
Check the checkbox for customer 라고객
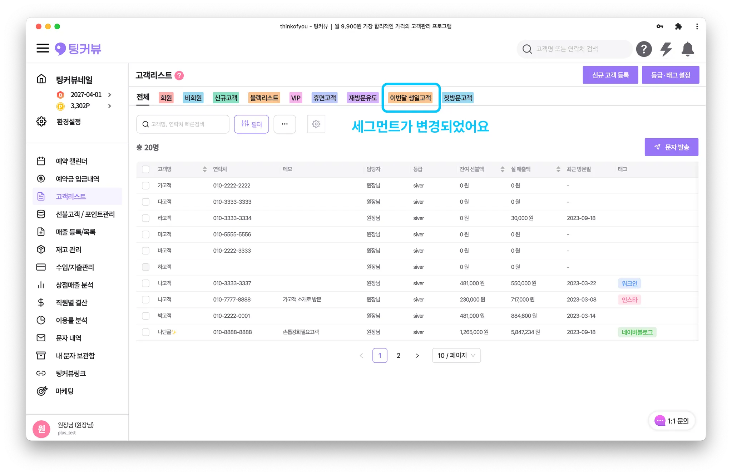(145, 218)
